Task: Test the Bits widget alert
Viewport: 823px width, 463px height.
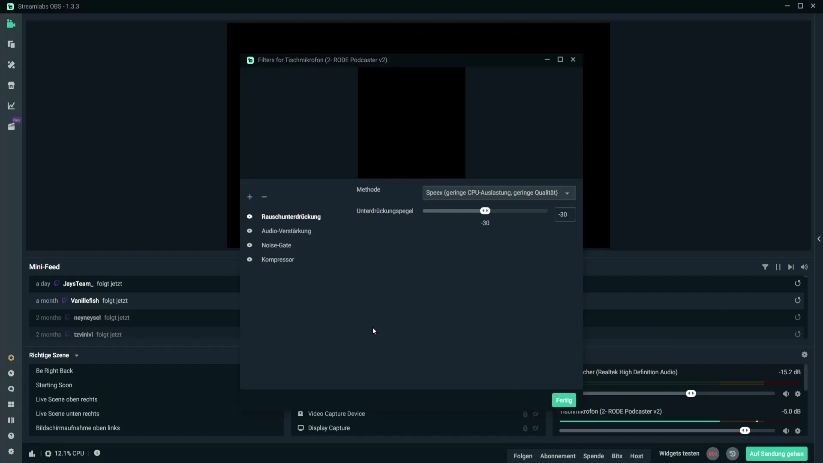Action: [x=617, y=456]
